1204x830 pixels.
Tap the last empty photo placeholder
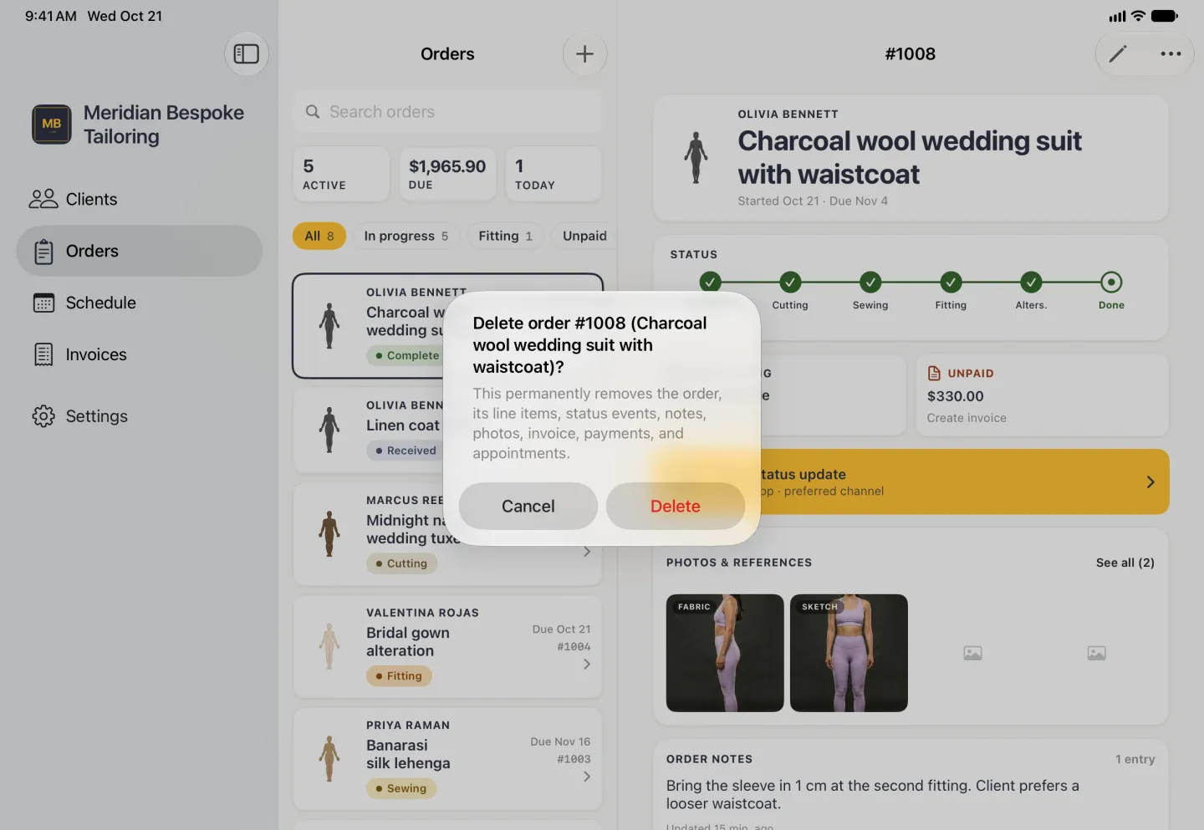(1096, 653)
